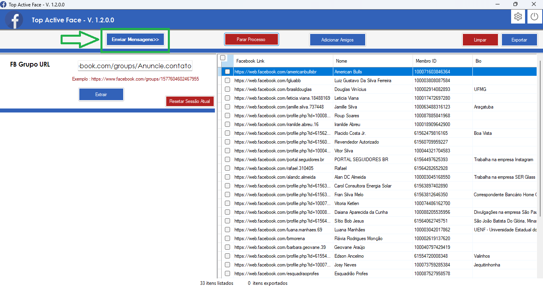The height and width of the screenshot is (286, 543).
Task: Select the name Sítio Bob Jesus
Action: 349,221
